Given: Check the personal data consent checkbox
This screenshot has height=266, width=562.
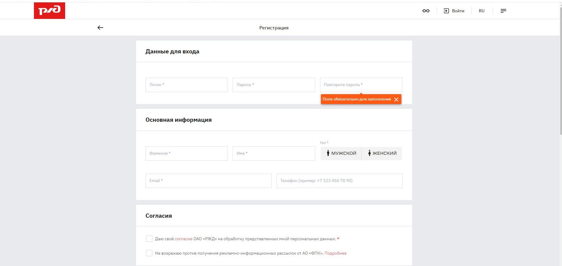Looking at the screenshot, I should coord(149,239).
